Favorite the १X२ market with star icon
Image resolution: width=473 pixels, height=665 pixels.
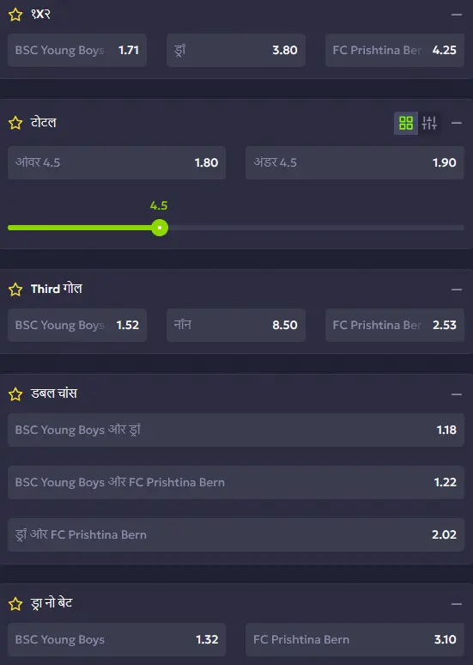[x=15, y=15]
